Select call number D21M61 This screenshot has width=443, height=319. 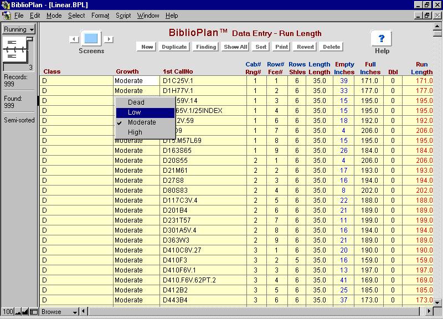(175, 171)
